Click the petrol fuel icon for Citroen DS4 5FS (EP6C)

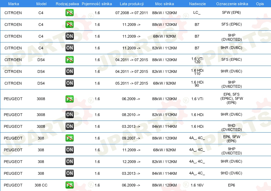69,60
